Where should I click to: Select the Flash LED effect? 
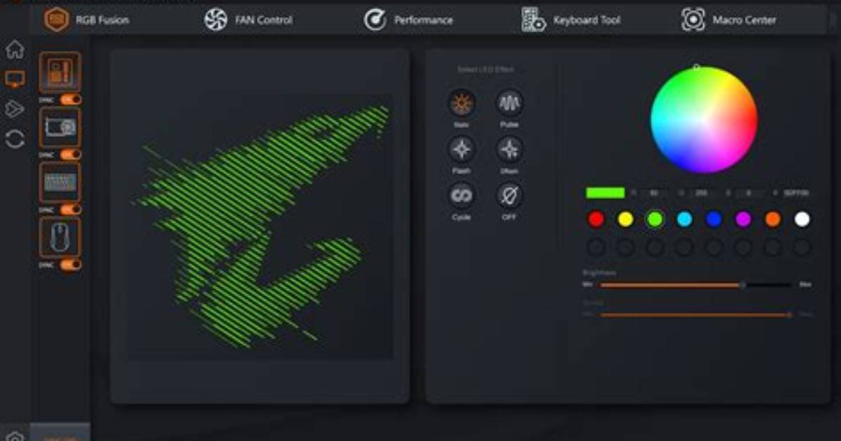click(461, 150)
